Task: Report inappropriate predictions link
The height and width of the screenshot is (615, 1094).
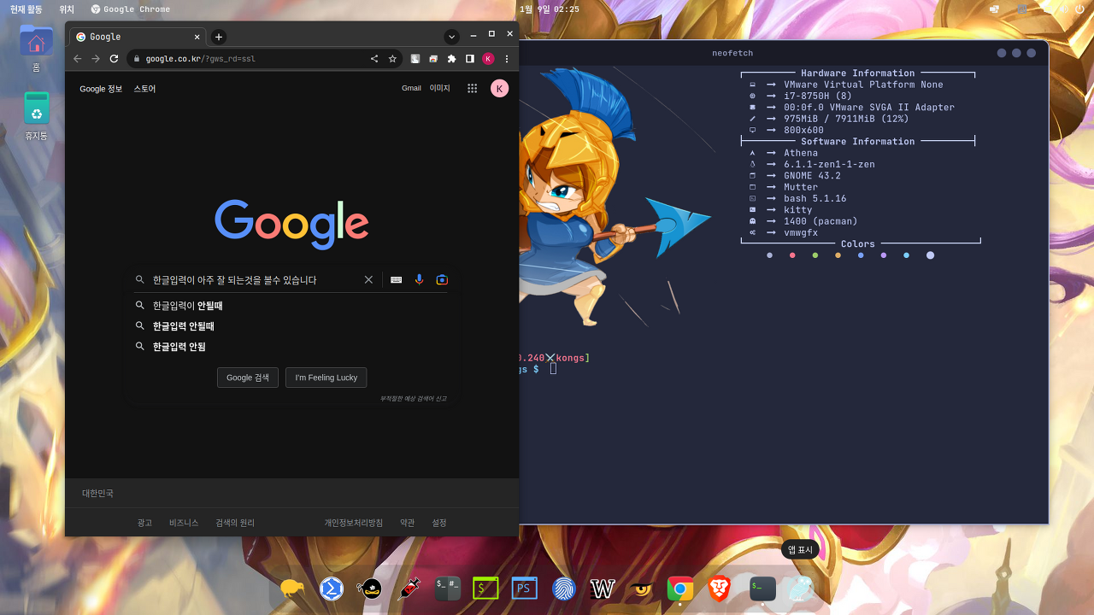Action: coord(413,399)
